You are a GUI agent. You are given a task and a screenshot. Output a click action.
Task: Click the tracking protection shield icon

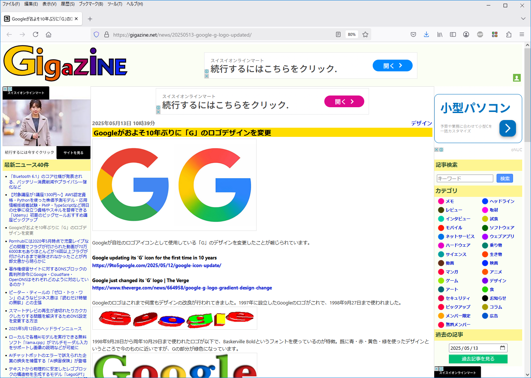point(96,34)
